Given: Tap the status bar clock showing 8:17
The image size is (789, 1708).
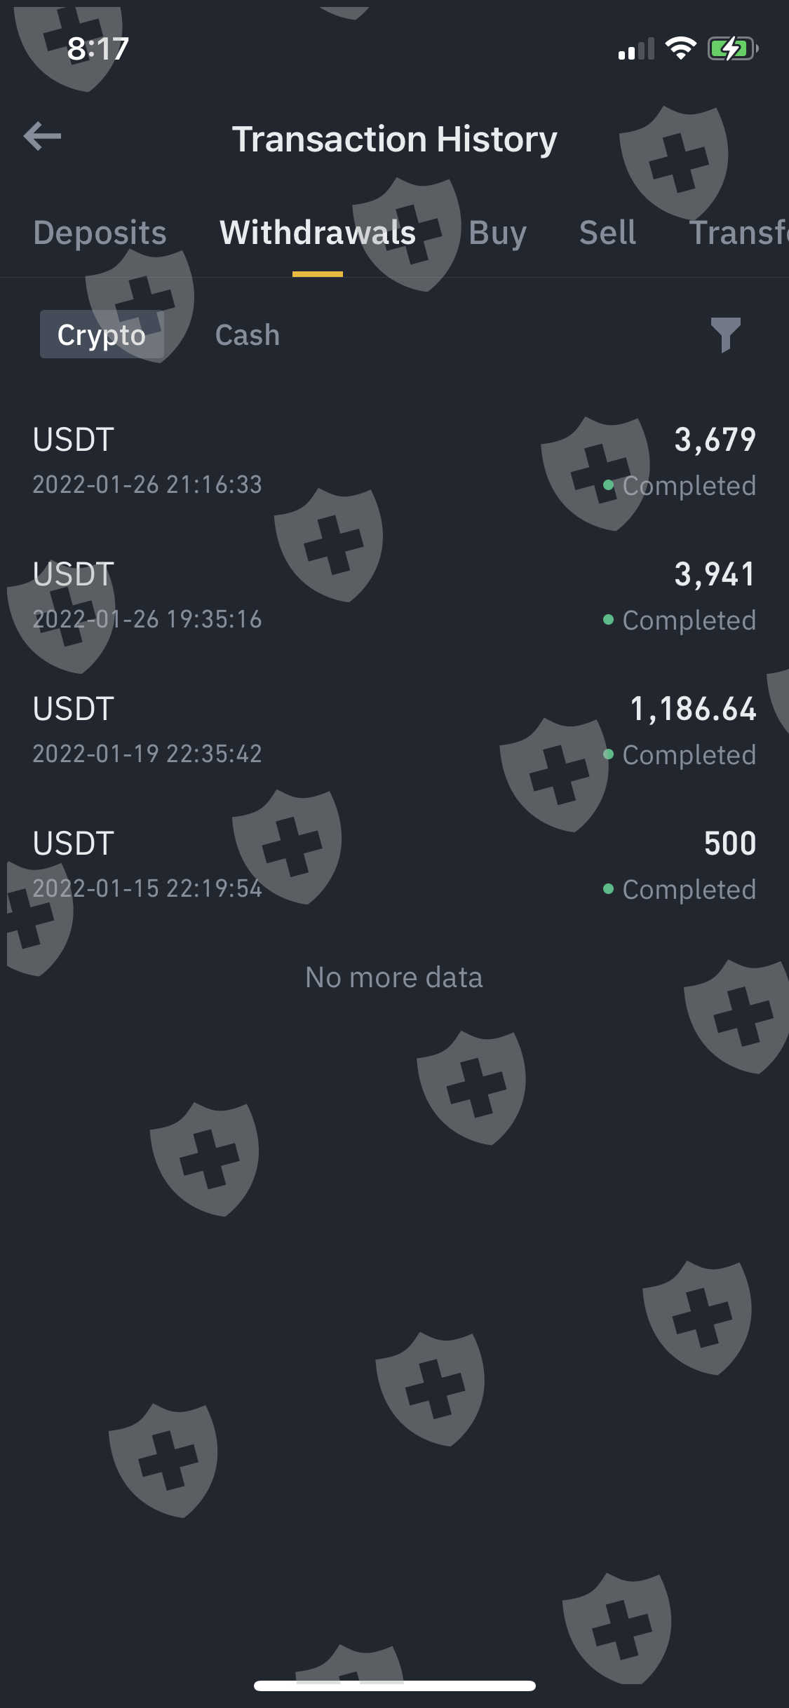Looking at the screenshot, I should [98, 49].
